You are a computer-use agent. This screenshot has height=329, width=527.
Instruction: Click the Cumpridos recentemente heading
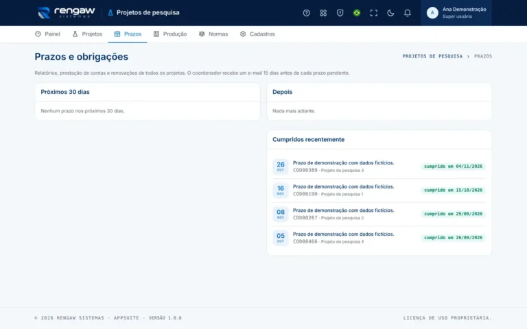click(x=309, y=139)
